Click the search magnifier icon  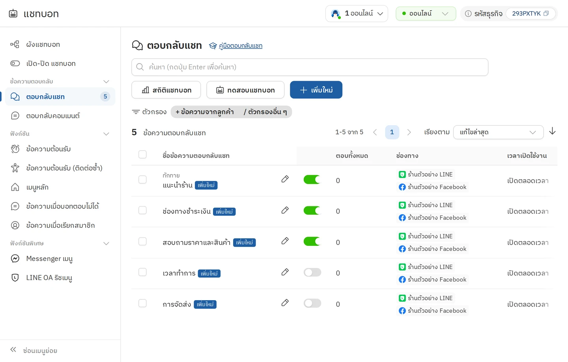(x=140, y=67)
